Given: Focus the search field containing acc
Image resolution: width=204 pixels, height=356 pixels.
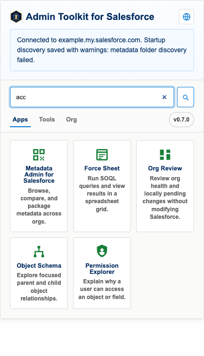Looking at the screenshot, I should pyautogui.click(x=92, y=97).
